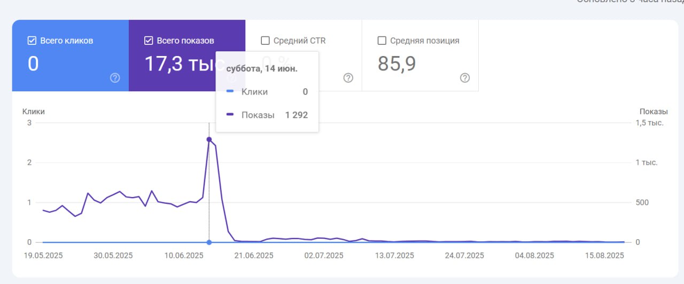Click the Показы row in tooltip
This screenshot has width=684, height=284.
[267, 115]
